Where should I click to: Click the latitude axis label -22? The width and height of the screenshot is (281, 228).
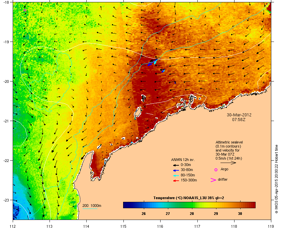coord(6,160)
